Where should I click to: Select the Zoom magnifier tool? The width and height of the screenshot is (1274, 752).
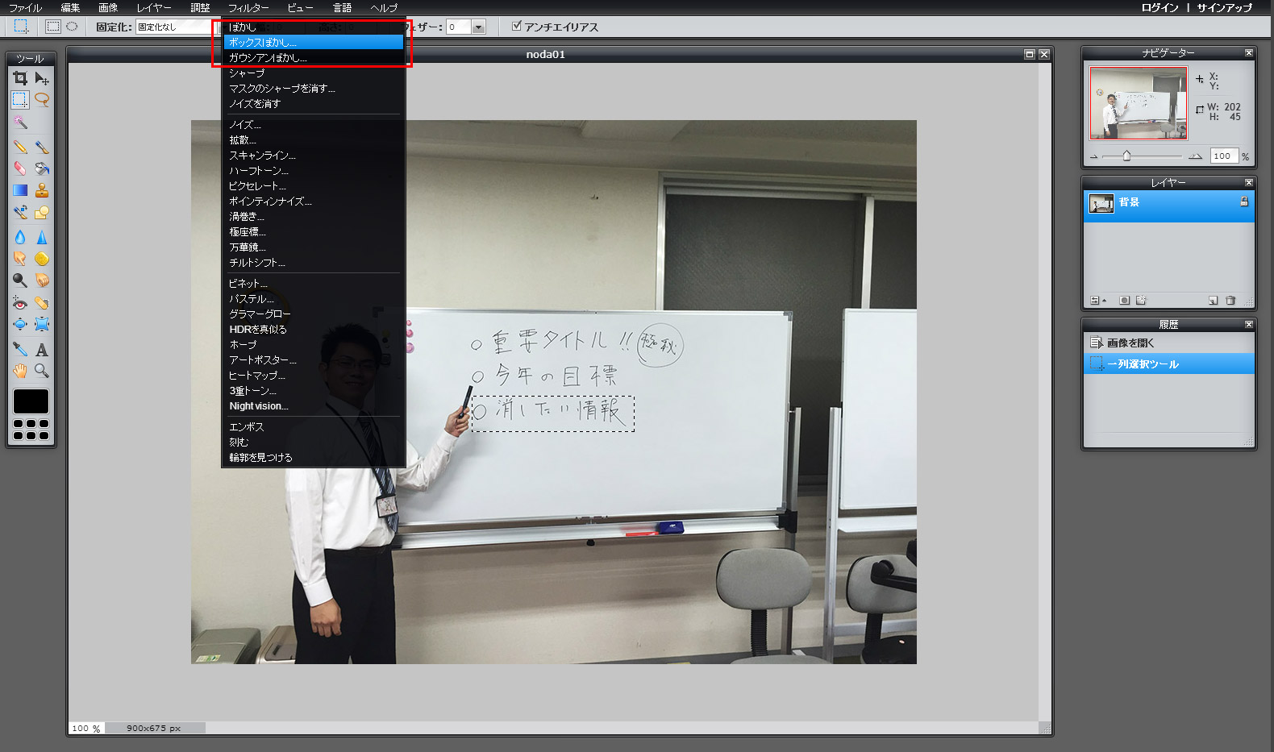point(42,371)
